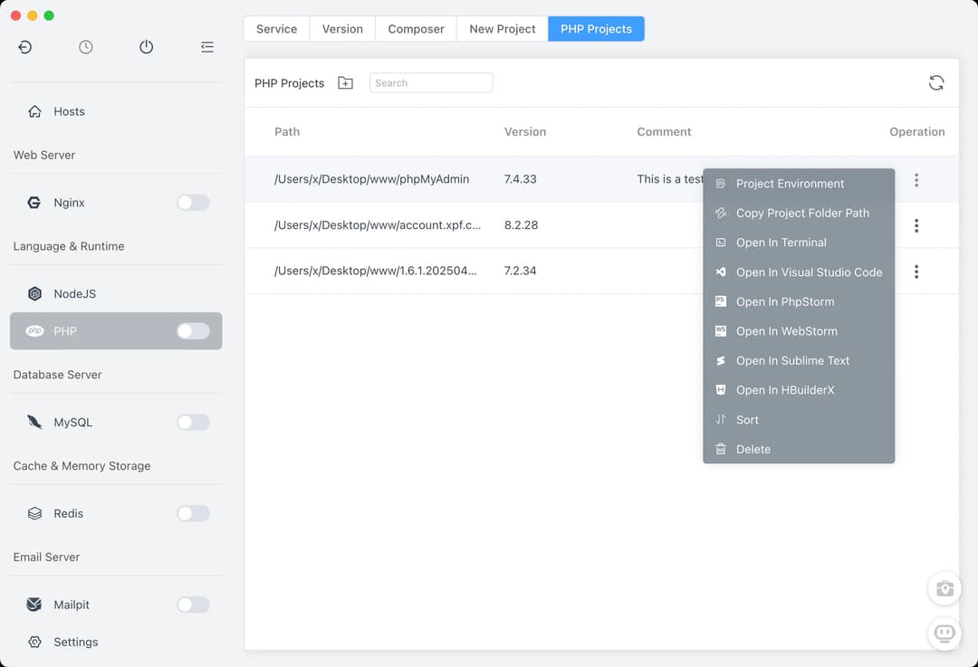Select Mailpit label in sidebar

tap(72, 605)
